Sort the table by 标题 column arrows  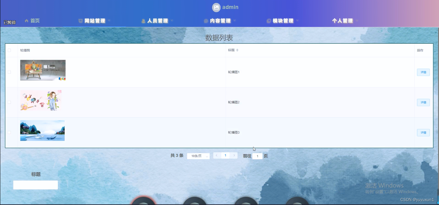[237, 50]
